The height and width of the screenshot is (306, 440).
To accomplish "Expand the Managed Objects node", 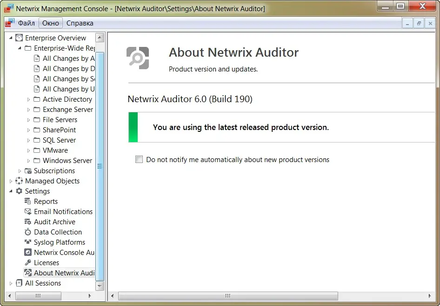I will click(x=11, y=181).
